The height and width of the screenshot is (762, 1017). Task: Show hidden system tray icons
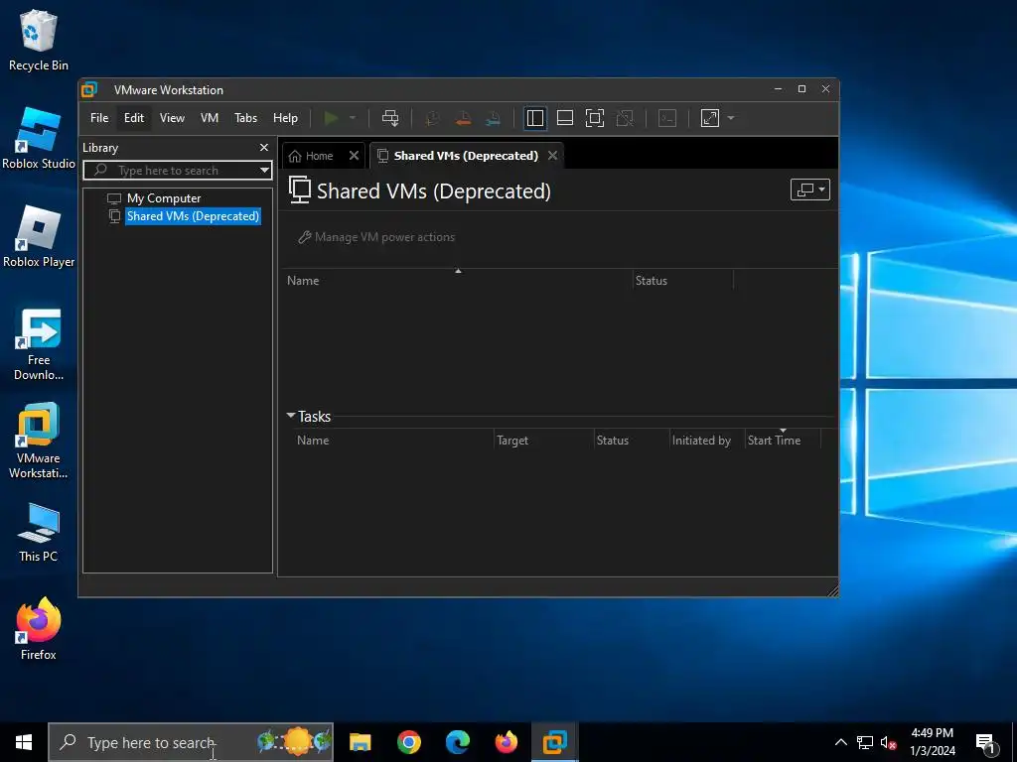[x=840, y=742]
